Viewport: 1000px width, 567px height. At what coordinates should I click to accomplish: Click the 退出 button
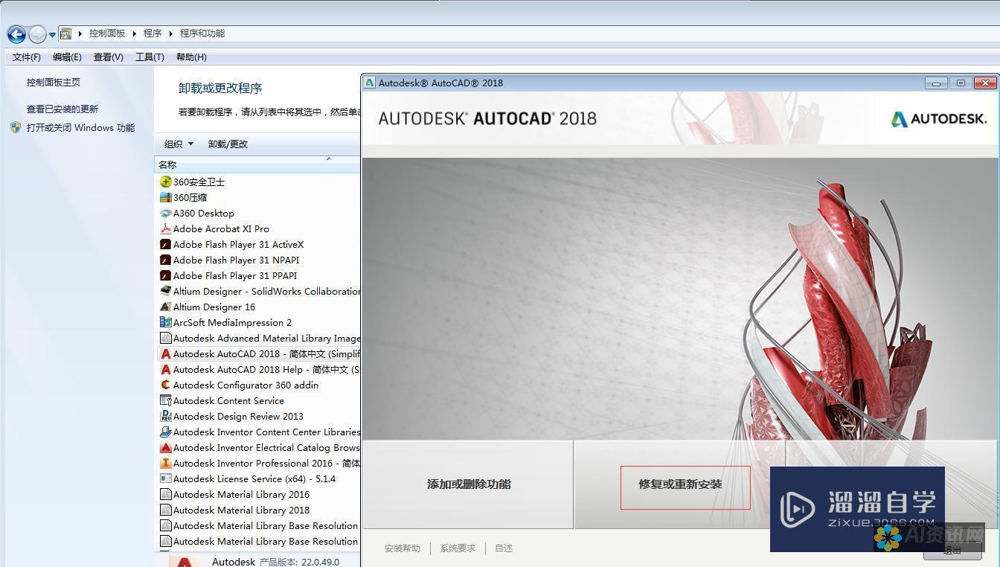coord(952,551)
